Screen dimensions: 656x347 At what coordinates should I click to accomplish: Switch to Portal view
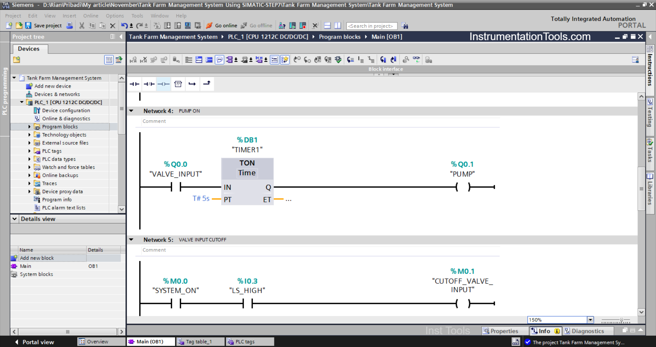coord(35,342)
